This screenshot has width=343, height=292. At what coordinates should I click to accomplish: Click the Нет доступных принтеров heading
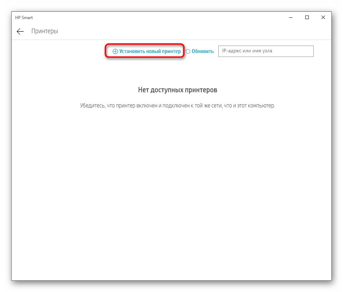point(178,90)
